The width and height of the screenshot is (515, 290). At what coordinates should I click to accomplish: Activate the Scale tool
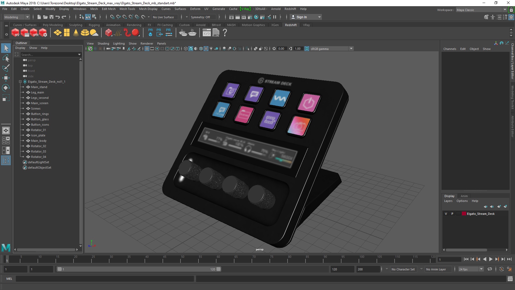tap(6, 98)
